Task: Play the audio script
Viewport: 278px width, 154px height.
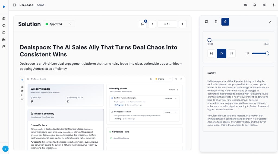Action: click(x=222, y=54)
